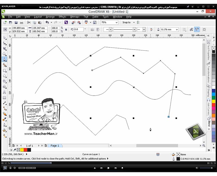This screenshot has width=217, height=176.
Task: Toggle Auto add/delete nodes button
Action: (197, 30)
